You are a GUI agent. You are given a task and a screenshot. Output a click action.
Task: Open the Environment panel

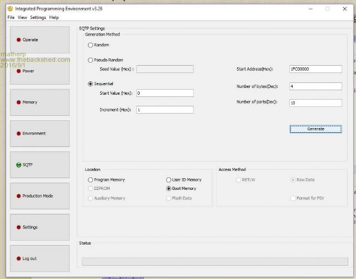click(39, 134)
